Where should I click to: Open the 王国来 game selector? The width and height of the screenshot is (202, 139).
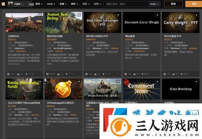[x=18, y=4]
